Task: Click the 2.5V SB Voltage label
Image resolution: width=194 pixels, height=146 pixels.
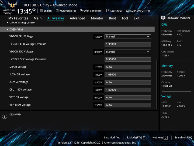Action: pos(19,82)
